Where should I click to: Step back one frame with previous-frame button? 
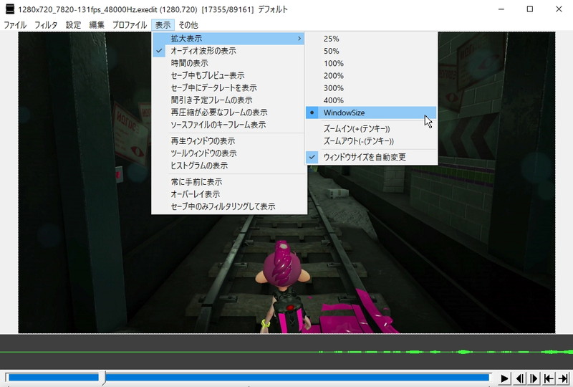(519, 378)
